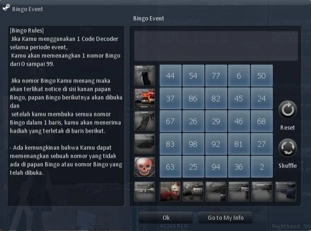Screen dimensions: 311x231
Task: Choose the dark weapon prize beside 83
Action: (145, 144)
